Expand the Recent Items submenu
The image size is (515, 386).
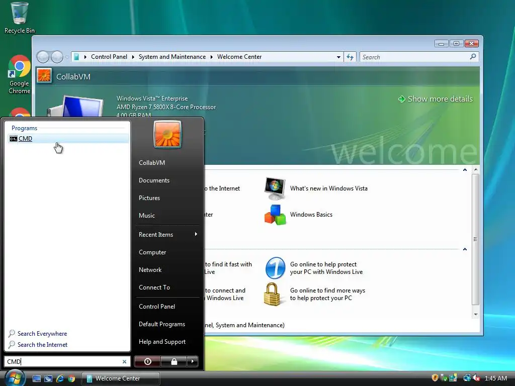167,234
